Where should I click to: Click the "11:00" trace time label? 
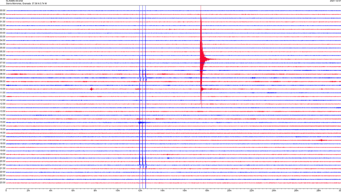[x=2, y=92]
